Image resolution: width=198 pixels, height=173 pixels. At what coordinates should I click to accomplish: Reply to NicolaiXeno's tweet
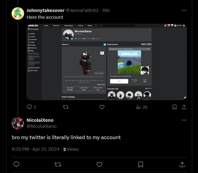pos(17,164)
